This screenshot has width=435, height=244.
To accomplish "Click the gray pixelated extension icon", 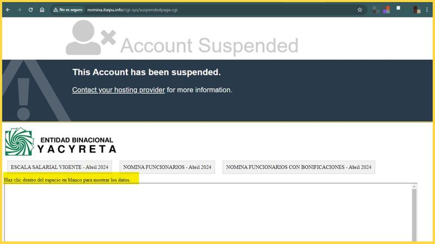I will 376,10.
